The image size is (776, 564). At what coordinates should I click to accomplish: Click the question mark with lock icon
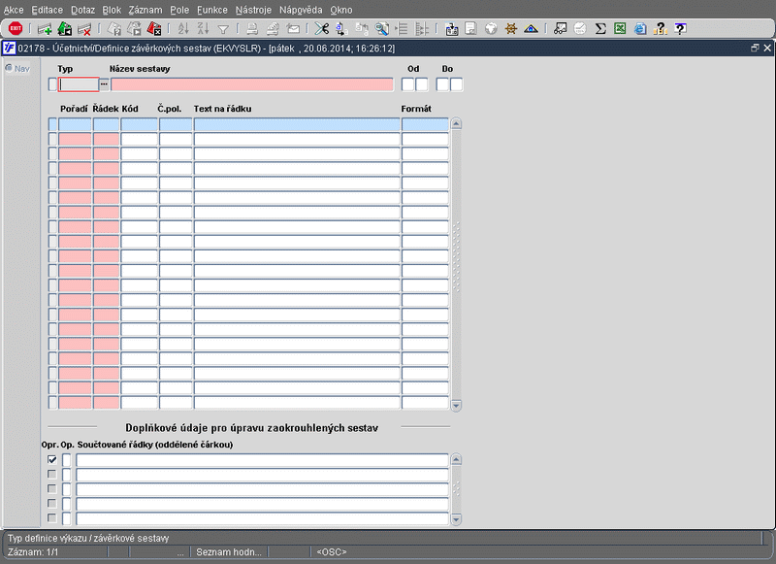point(661,29)
